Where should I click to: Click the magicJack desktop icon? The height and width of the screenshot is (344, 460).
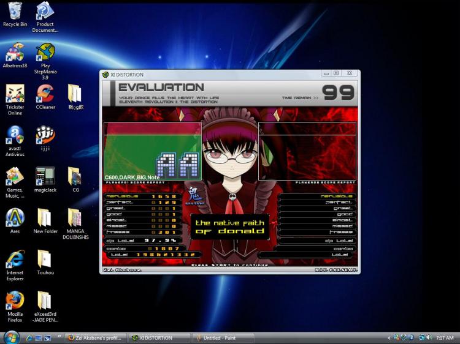click(x=45, y=176)
